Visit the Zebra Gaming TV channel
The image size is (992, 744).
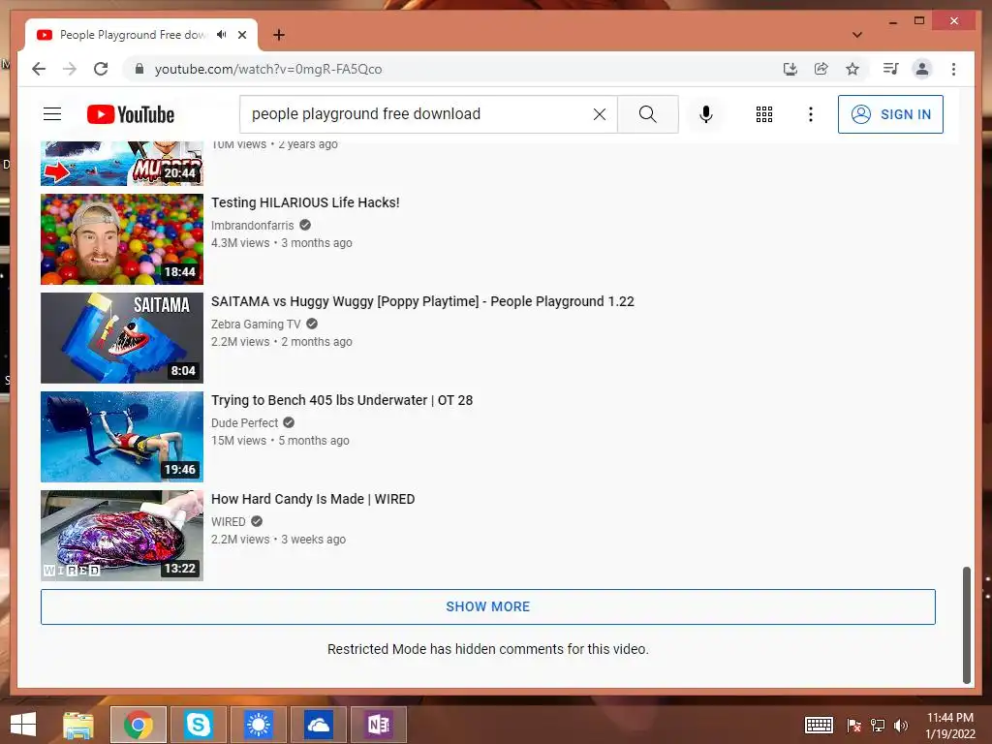click(x=256, y=324)
